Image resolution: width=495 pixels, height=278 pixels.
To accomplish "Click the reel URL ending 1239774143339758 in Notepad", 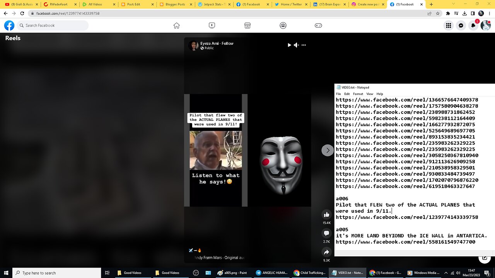I will (407, 217).
